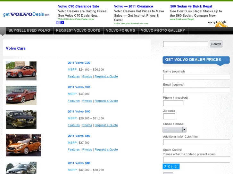
Task: Open Volvo C70 Clearance Sale ad
Action: [79, 6]
